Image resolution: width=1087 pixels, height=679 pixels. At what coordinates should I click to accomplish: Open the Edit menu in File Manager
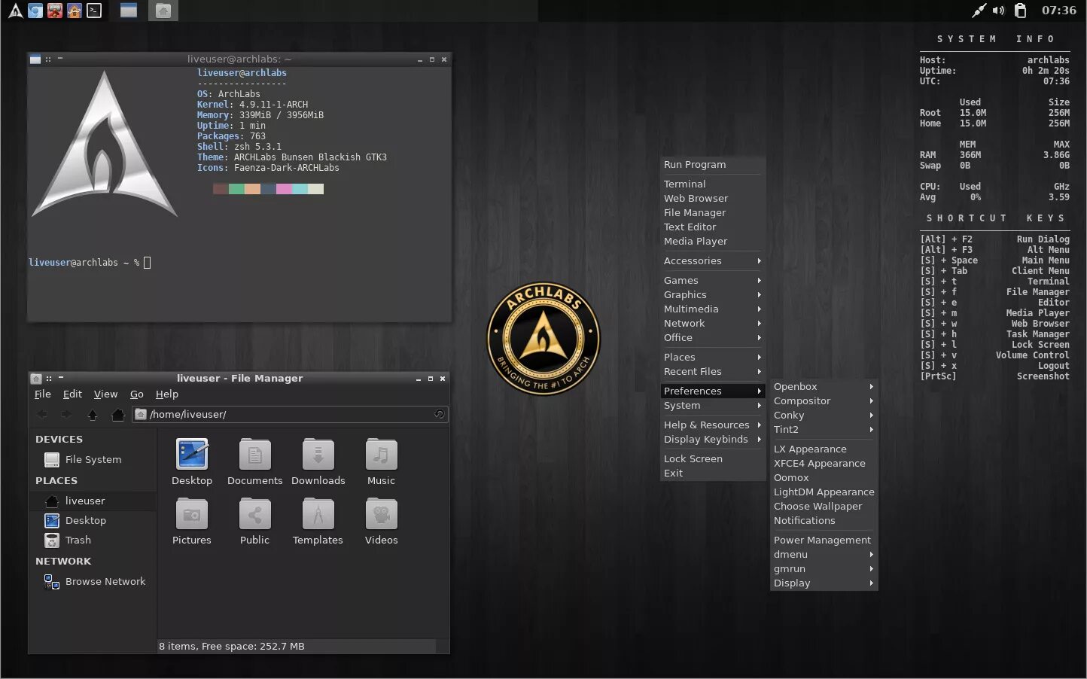(x=72, y=394)
